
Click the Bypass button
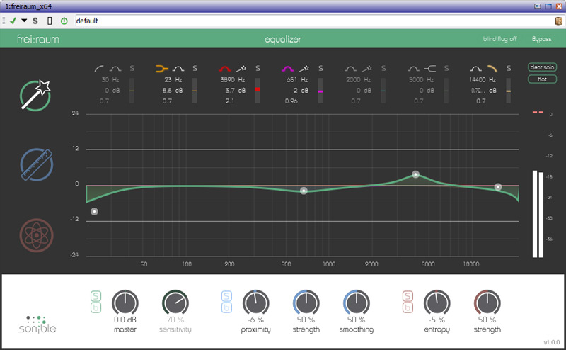pos(541,39)
